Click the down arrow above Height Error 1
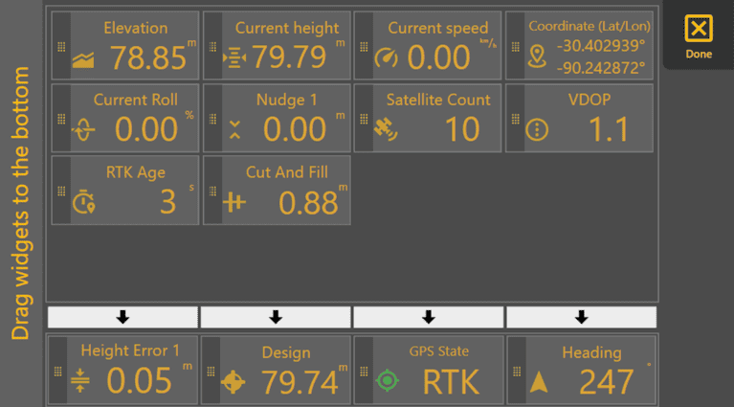The width and height of the screenshot is (734, 407). coord(122,317)
